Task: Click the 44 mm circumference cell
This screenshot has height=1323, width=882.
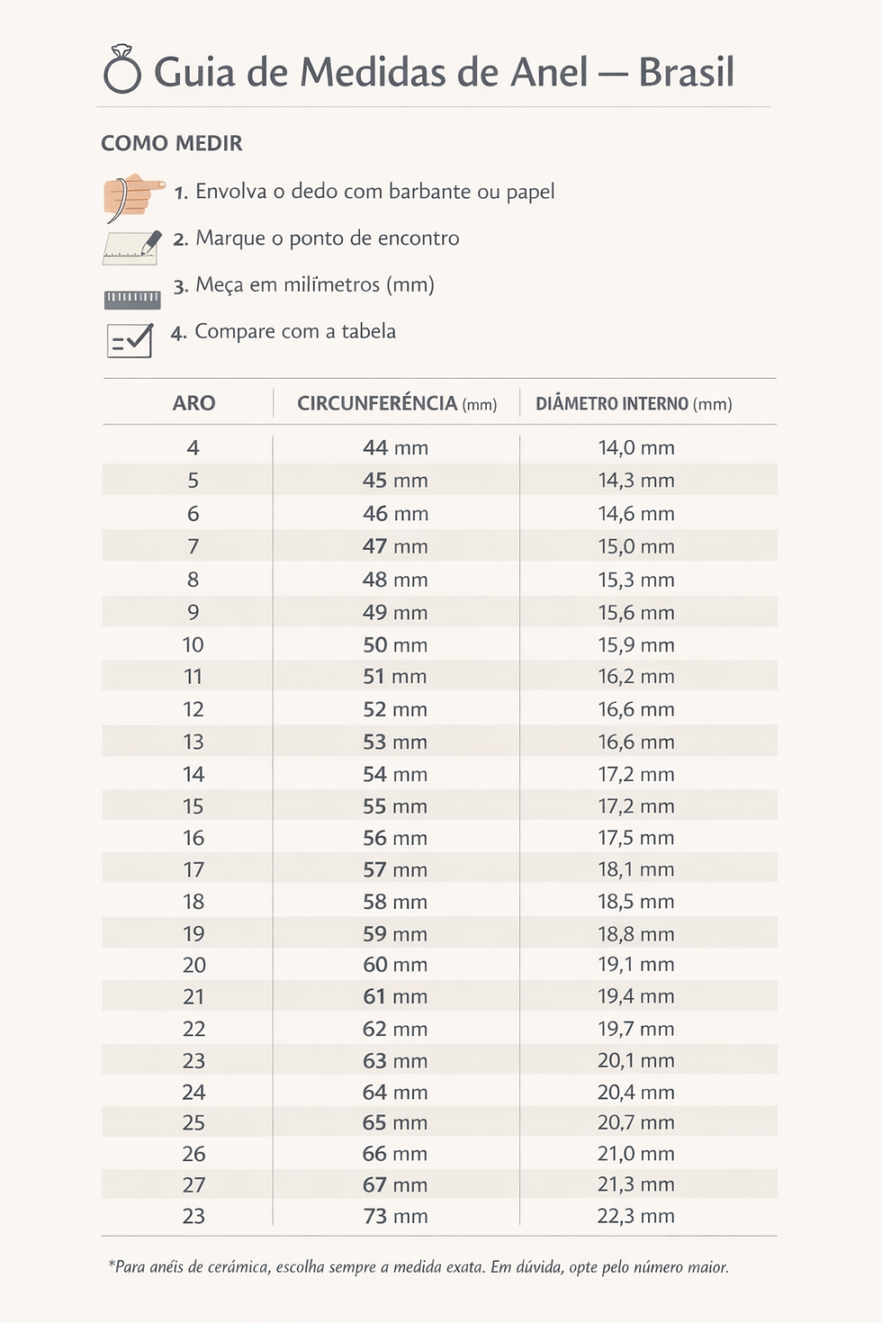Action: 396,447
